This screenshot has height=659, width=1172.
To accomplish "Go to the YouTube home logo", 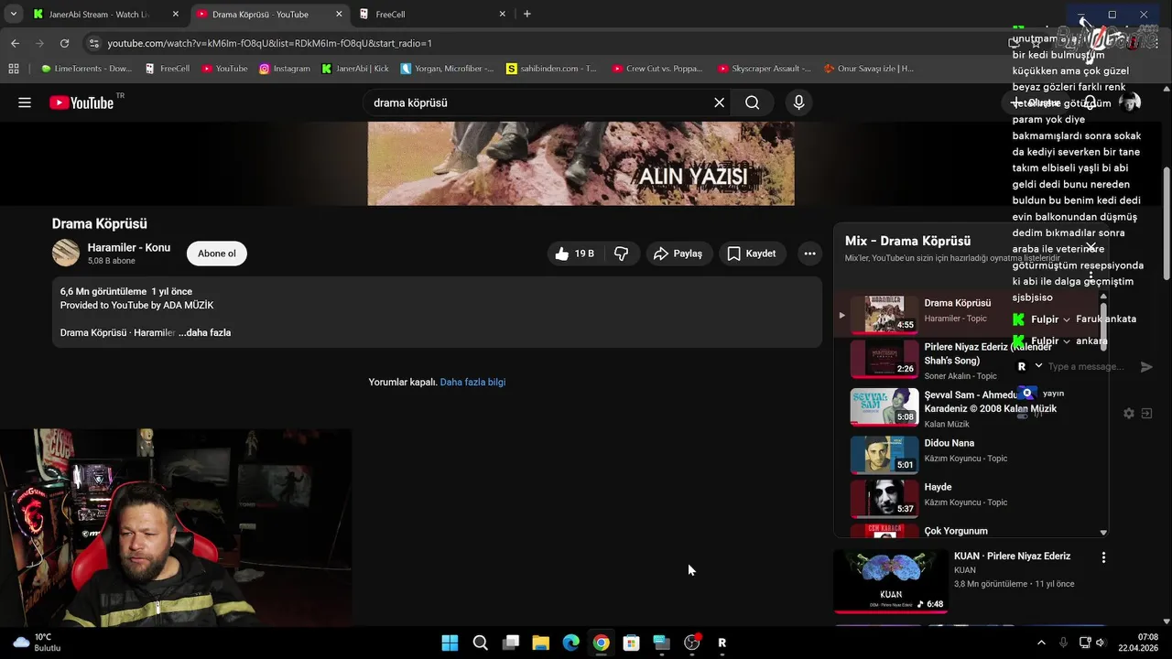I will 81,103.
